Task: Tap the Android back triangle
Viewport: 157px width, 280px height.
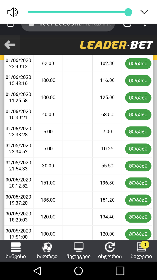Action: pyautogui.click(x=37, y=271)
